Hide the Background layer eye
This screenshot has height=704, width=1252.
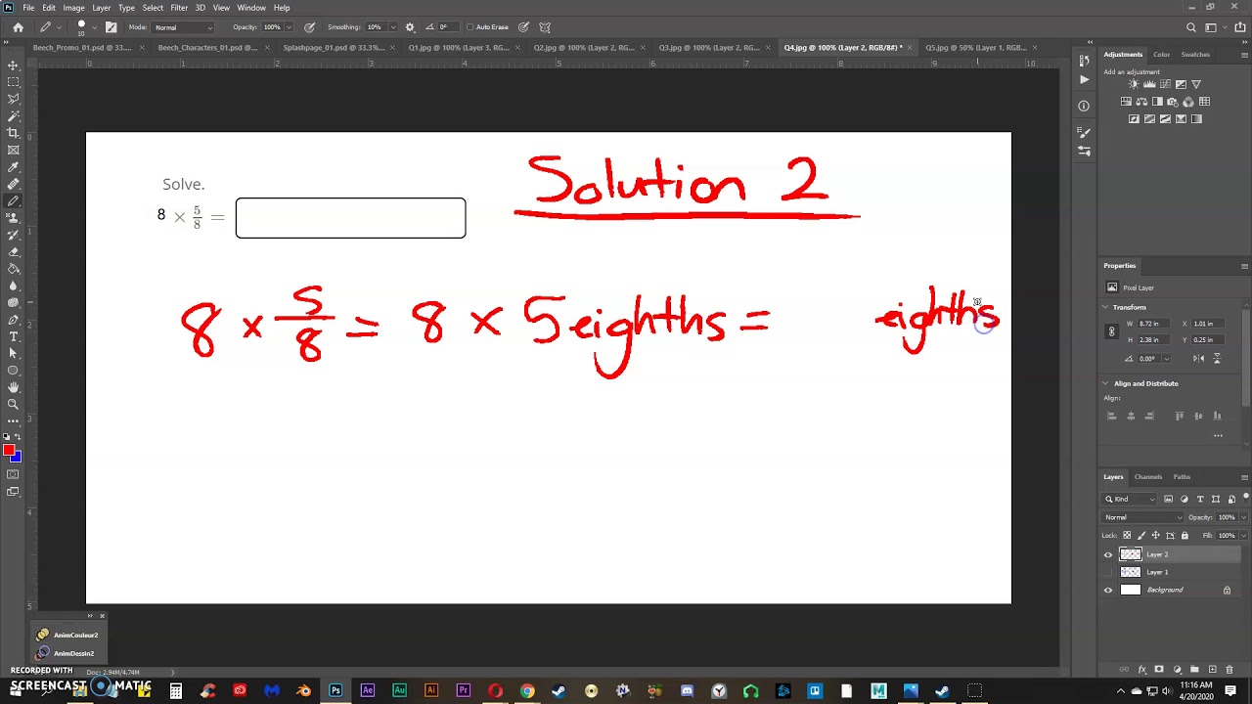1108,590
